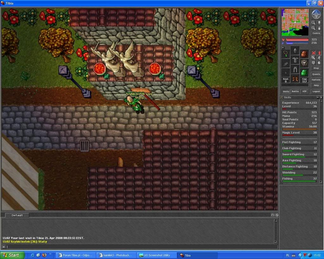324x259 pixels.
Task: Toggle stand while fighting mode
Action: (319, 53)
